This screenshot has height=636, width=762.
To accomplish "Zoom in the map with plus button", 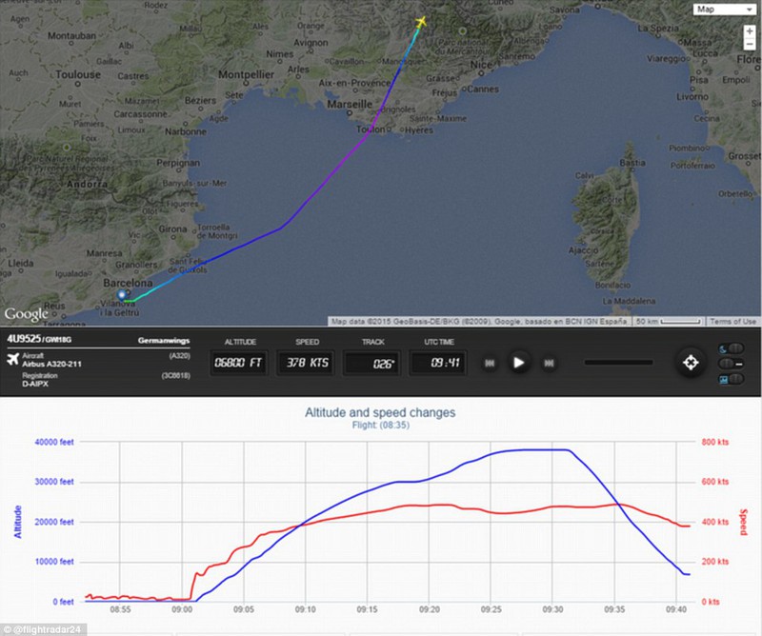I will pyautogui.click(x=750, y=31).
